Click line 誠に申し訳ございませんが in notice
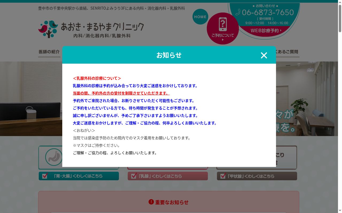342x213 pixels. 136,116
